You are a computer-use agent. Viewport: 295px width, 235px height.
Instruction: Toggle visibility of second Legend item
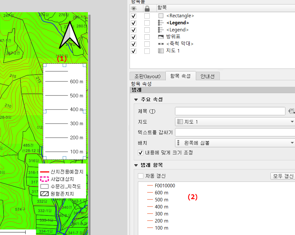coord(133,30)
